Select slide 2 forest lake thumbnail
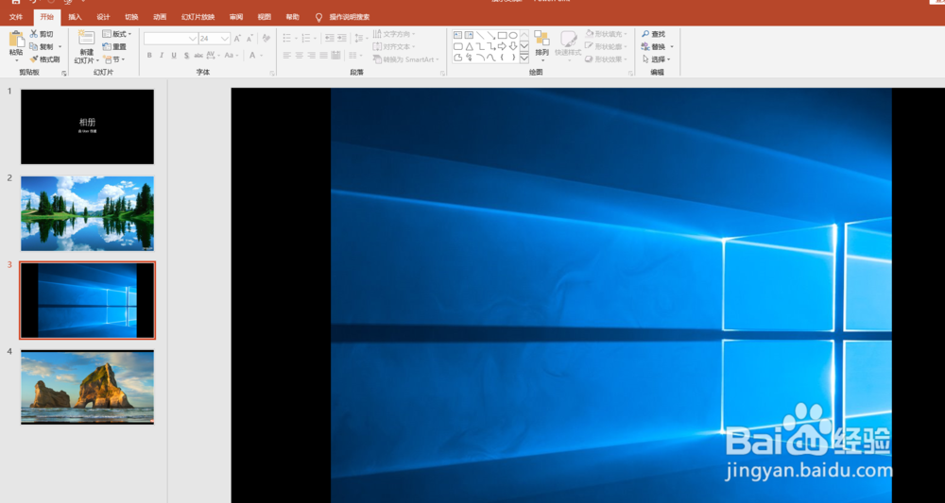Viewport: 945px width, 503px height. (87, 213)
